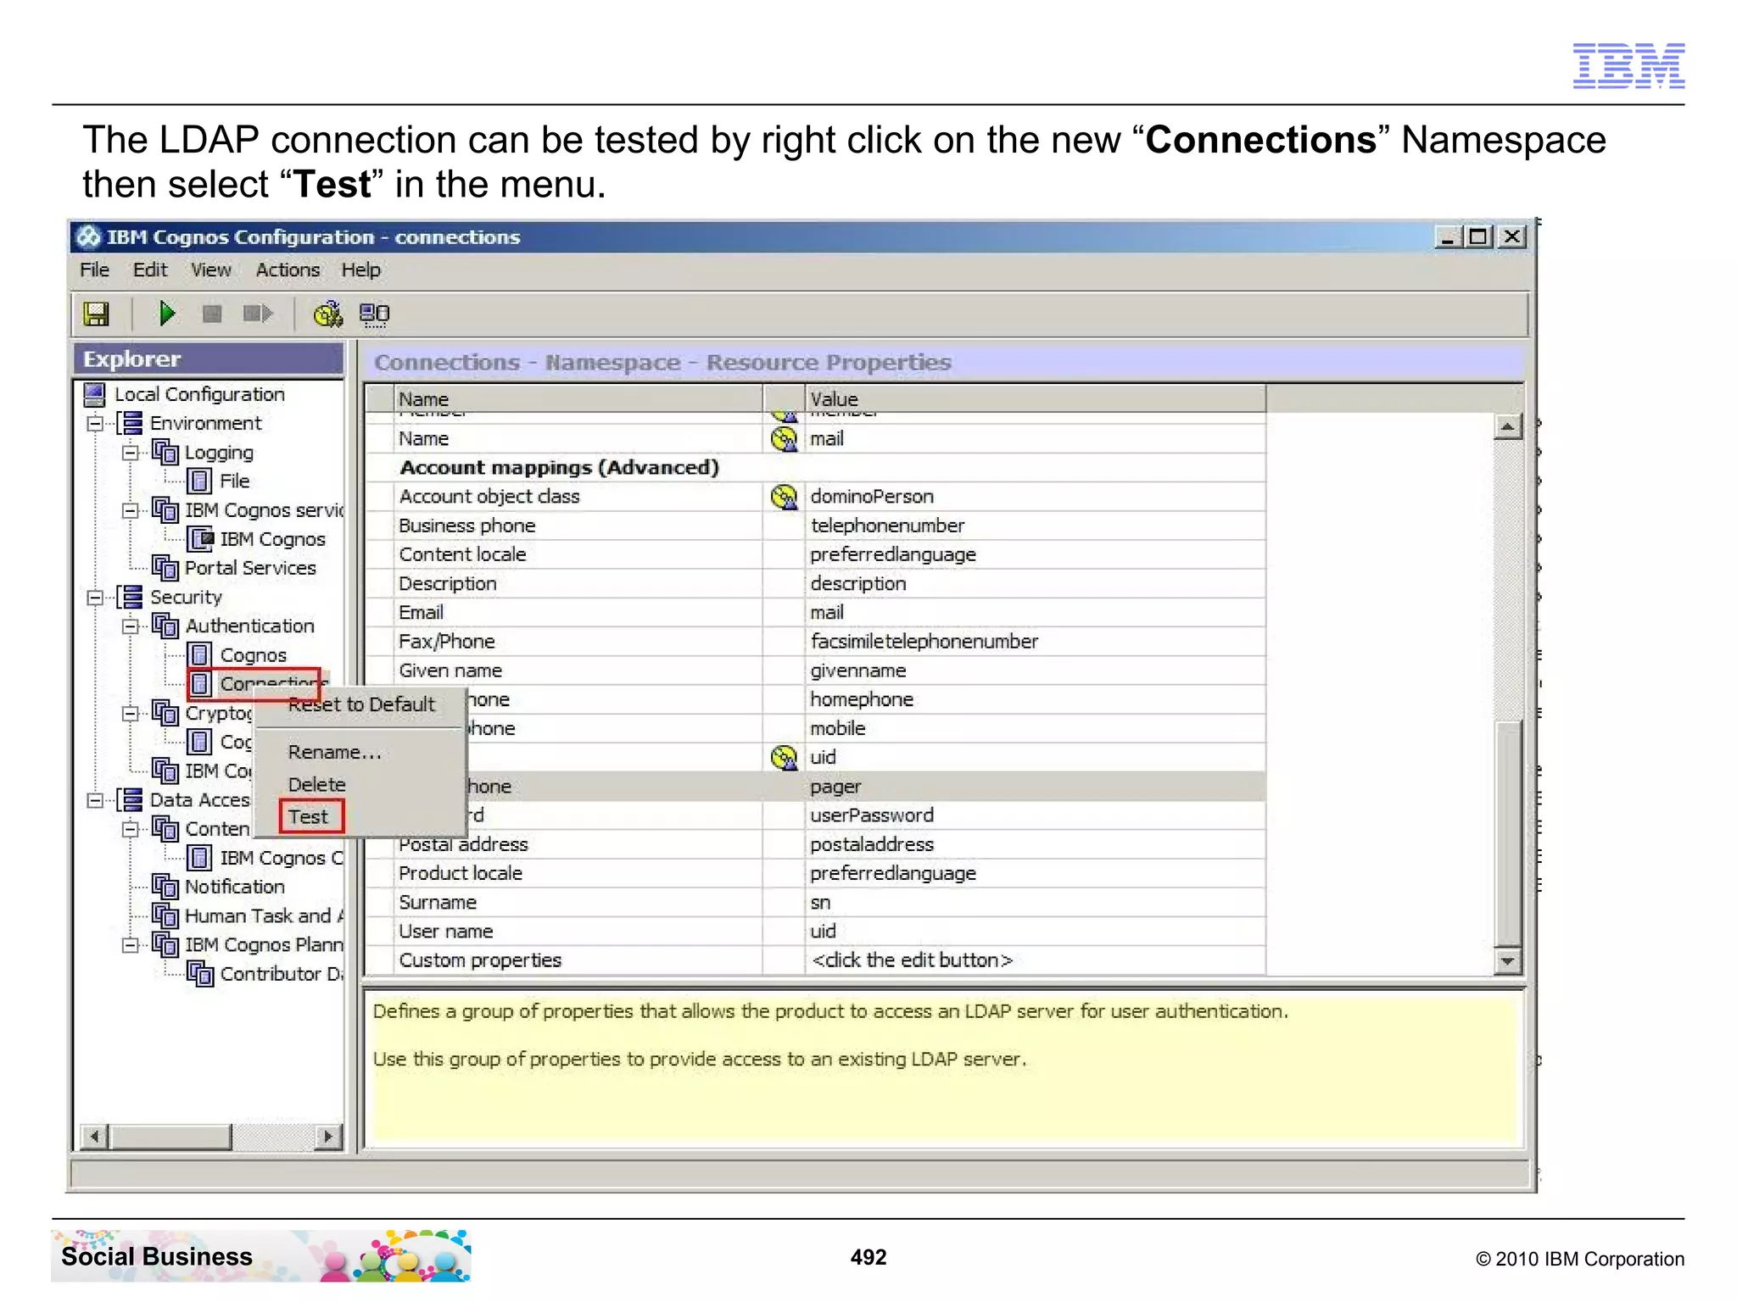Open the Actions menu

(x=288, y=270)
